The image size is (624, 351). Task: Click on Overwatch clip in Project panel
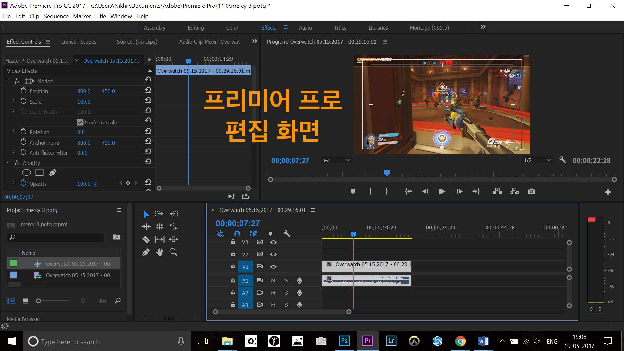(78, 275)
